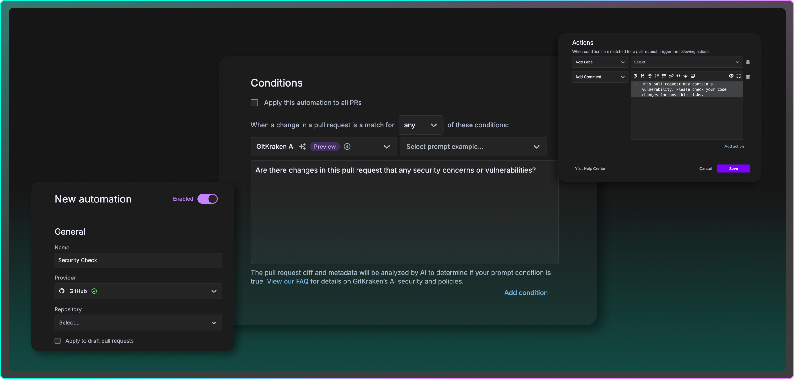The width and height of the screenshot is (794, 379).
Task: Insert a heading in the comment editor
Action: tap(643, 76)
